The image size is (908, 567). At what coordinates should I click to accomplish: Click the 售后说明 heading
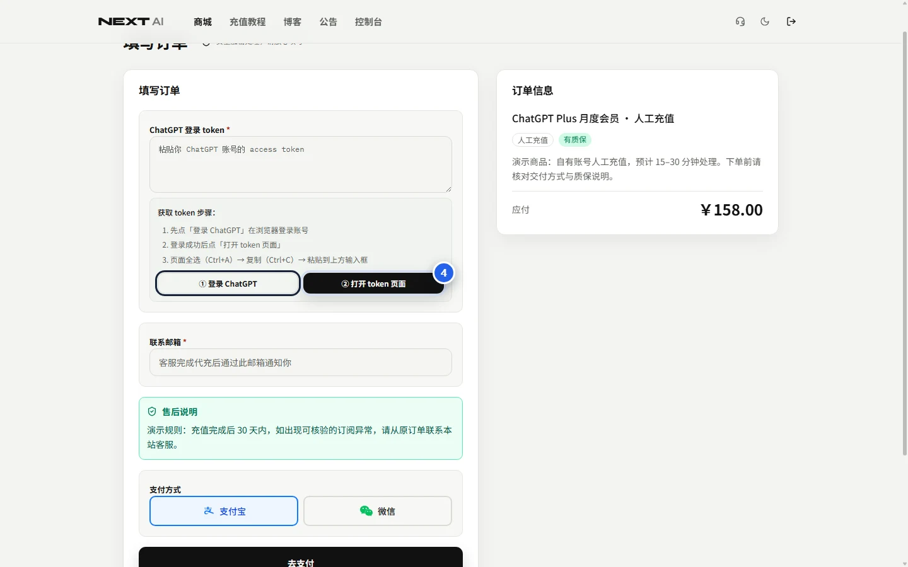tap(180, 411)
